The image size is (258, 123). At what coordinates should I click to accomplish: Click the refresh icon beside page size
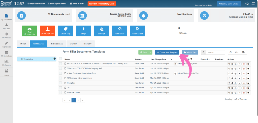tap(230, 52)
